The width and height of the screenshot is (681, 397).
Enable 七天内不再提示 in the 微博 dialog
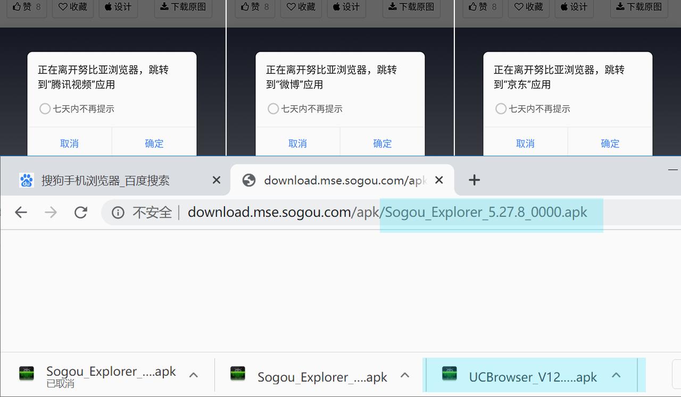click(273, 108)
